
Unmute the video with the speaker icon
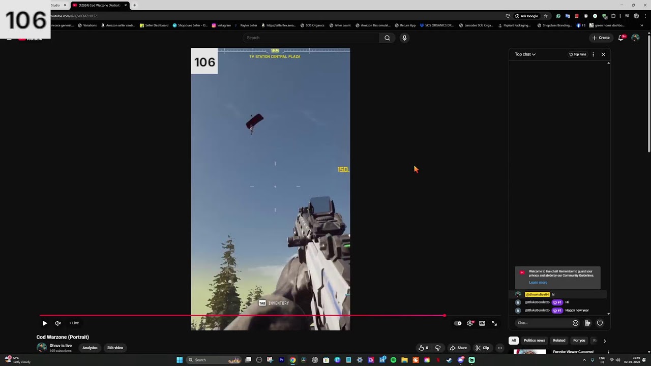tap(58, 323)
